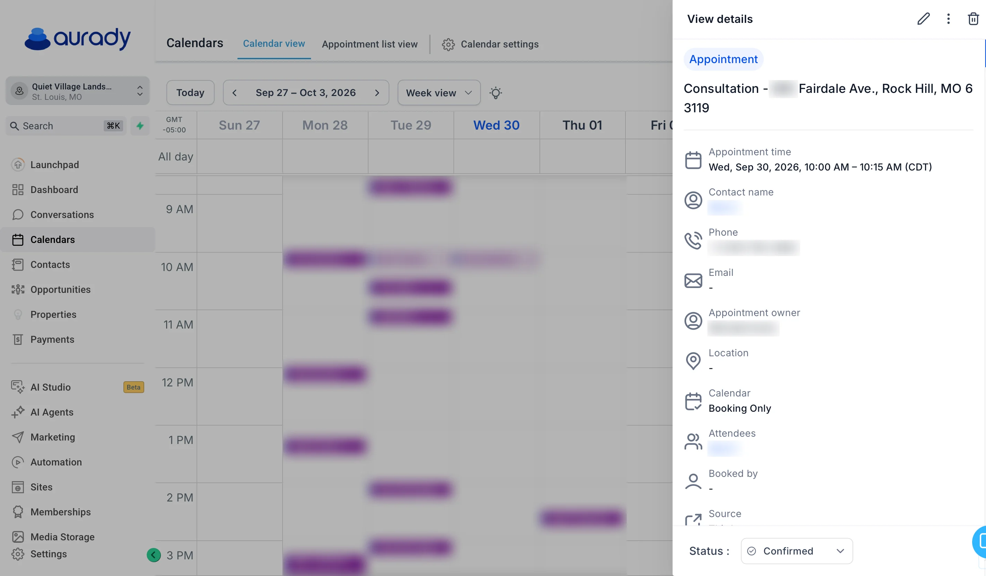Open Launchpad from the sidebar
Image resolution: width=986 pixels, height=576 pixels.
(x=77, y=165)
